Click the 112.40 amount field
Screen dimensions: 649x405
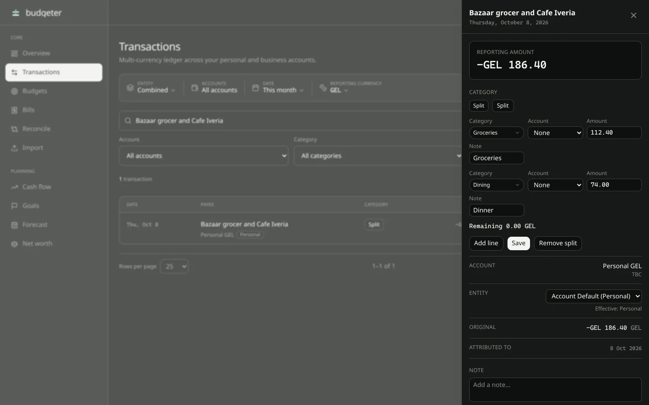coord(614,133)
